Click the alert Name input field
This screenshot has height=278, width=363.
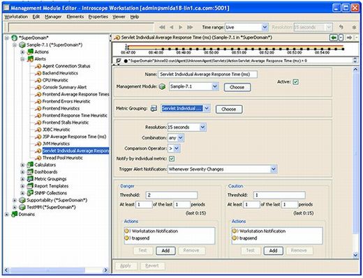(207, 75)
